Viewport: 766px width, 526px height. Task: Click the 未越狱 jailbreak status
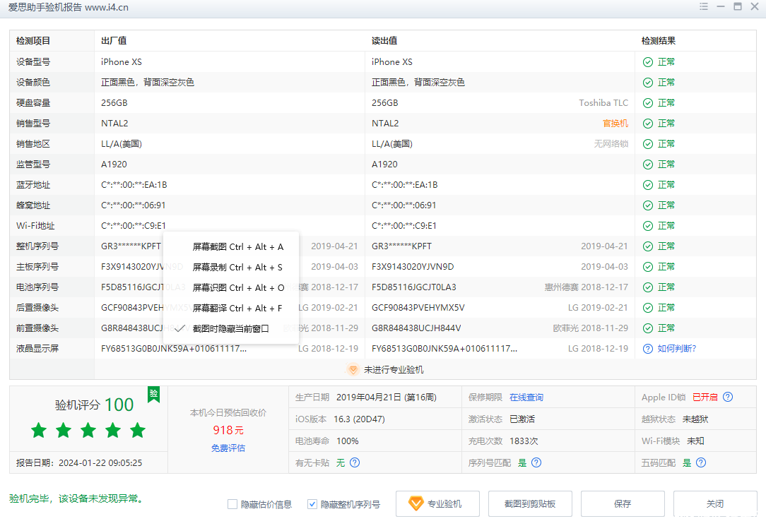(x=695, y=419)
